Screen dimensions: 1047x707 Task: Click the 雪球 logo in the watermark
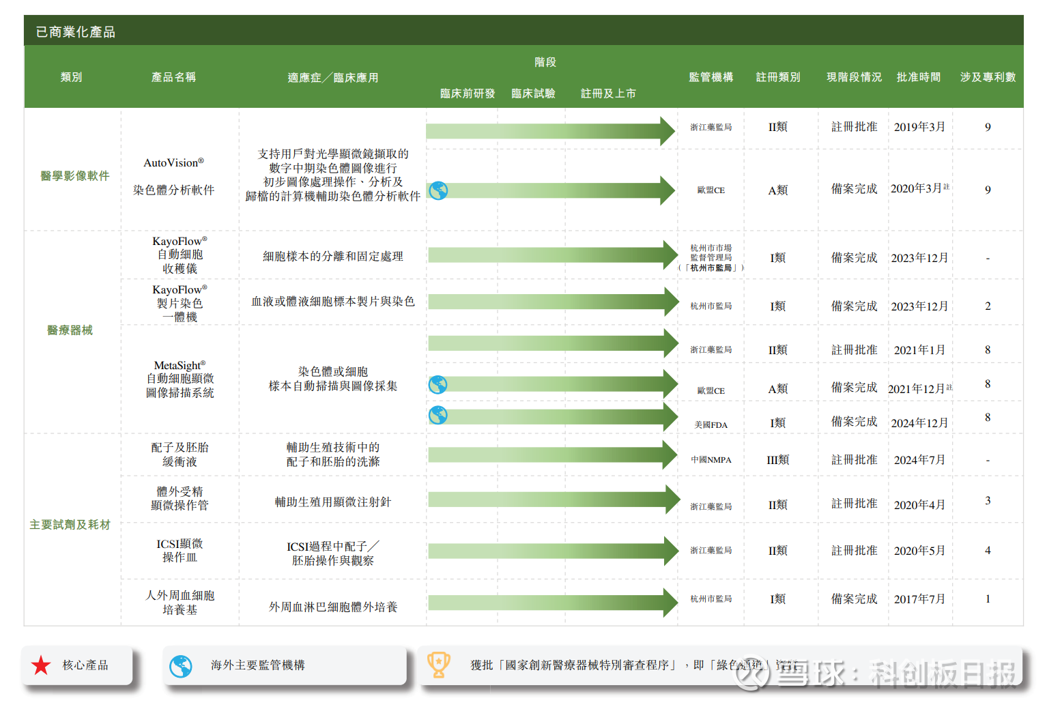750,674
